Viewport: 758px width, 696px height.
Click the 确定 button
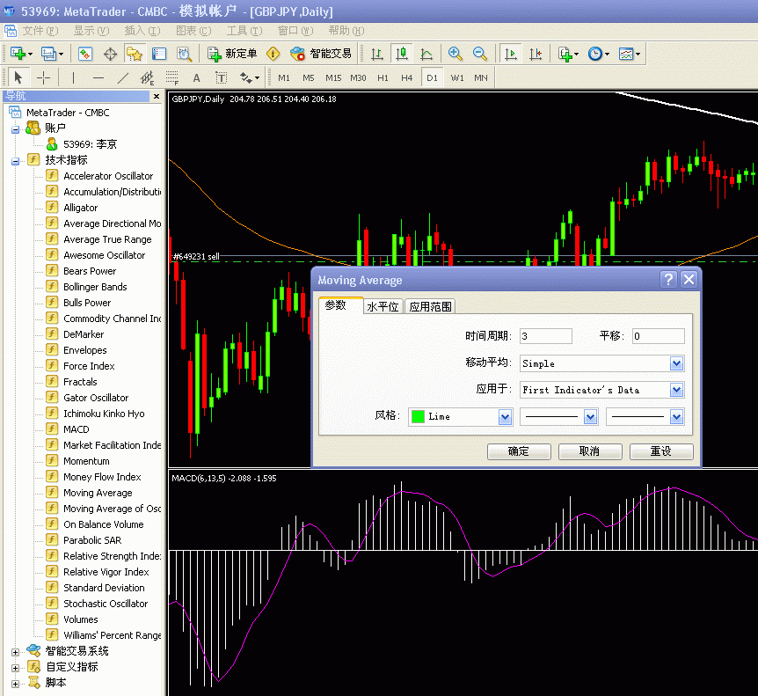[519, 451]
